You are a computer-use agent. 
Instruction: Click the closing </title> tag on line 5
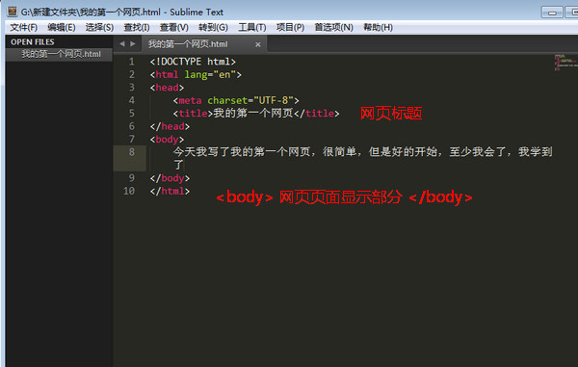[317, 114]
